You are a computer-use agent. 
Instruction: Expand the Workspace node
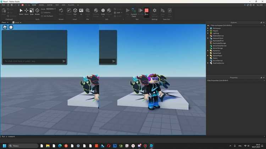(208, 28)
